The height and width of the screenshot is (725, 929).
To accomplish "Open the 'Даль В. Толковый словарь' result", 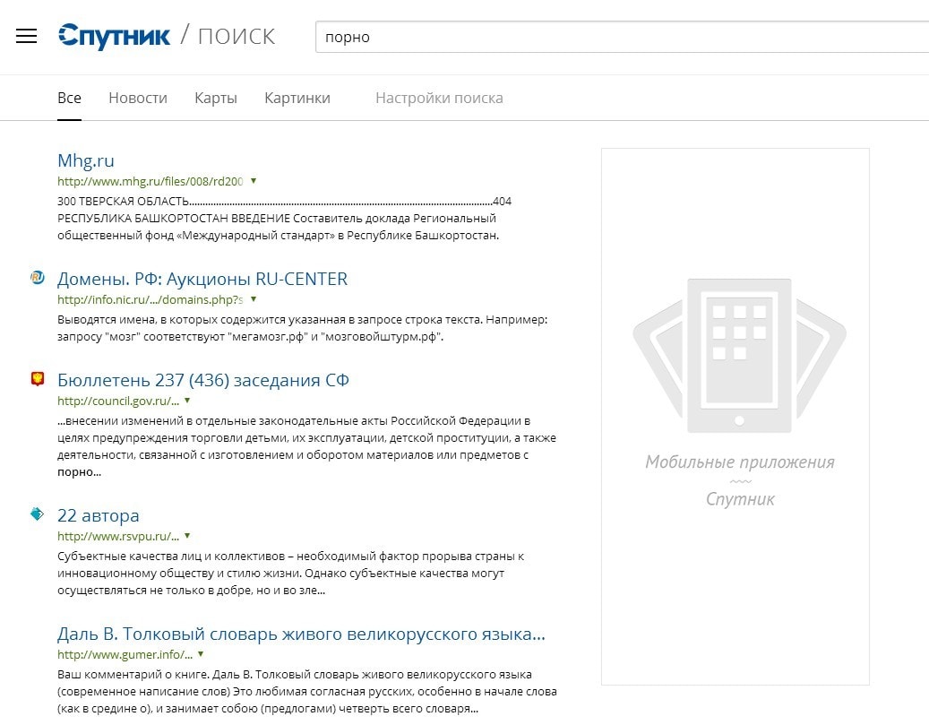I will click(x=301, y=634).
